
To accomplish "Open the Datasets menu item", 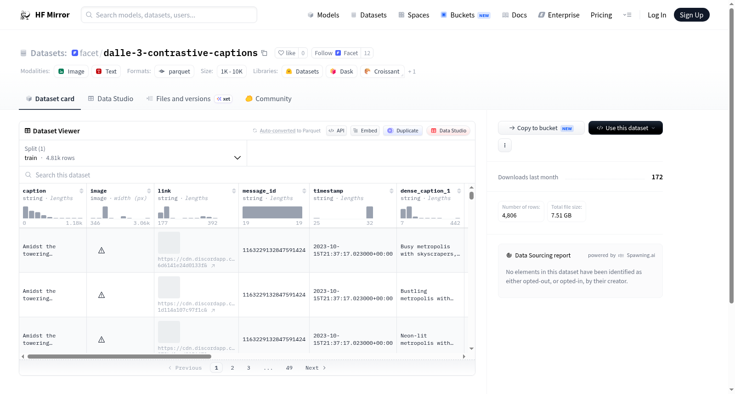I will 368,15.
